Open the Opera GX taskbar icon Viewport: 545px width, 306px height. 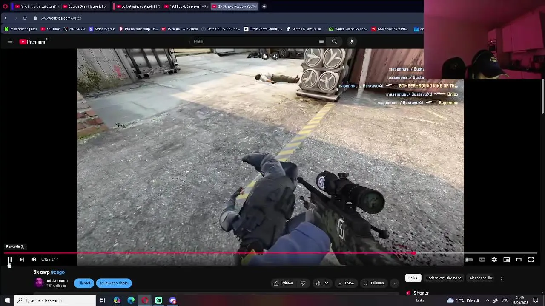145,300
